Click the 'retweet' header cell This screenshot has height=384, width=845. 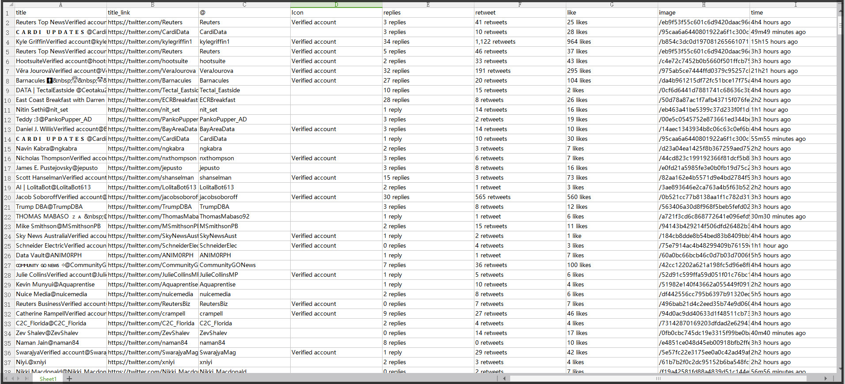(520, 12)
